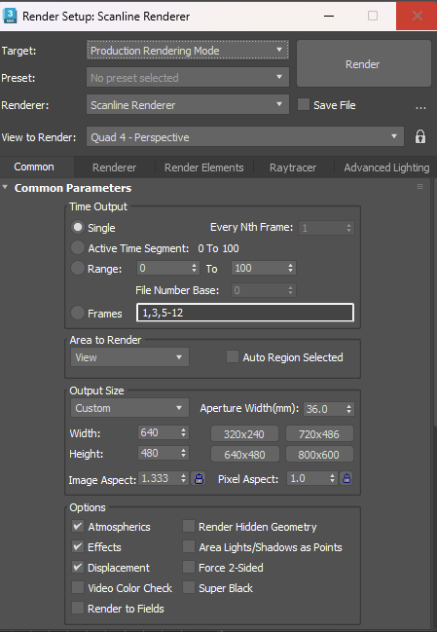Open the View to Render dropdown
The image size is (437, 632).
click(245, 137)
